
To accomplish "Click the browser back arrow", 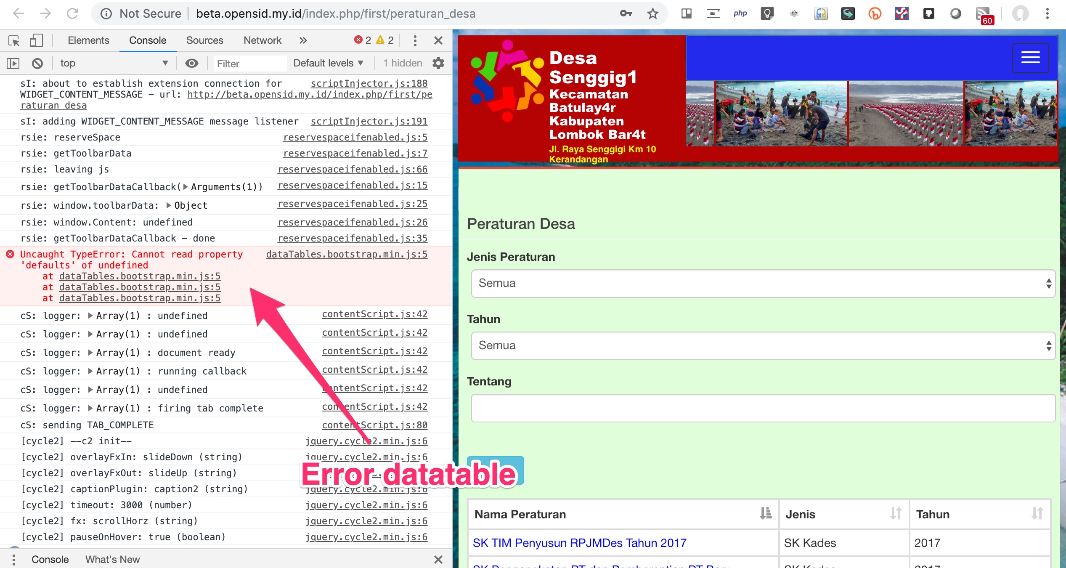I will [19, 13].
